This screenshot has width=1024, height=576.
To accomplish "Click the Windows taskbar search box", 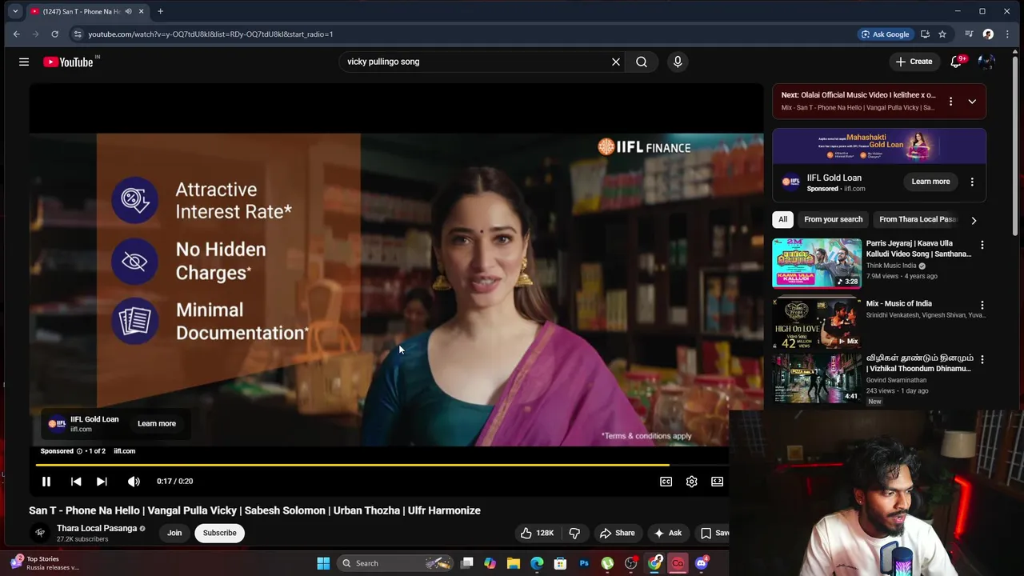I will (396, 563).
